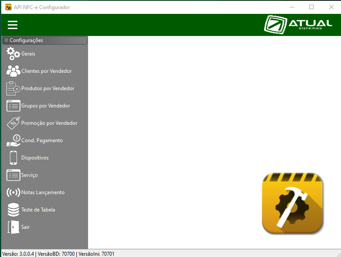Select Produtos por Vendedor menu label
This screenshot has width=341, height=257.
click(48, 88)
